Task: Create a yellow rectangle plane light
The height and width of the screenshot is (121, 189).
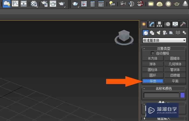Action: coord(151,4)
